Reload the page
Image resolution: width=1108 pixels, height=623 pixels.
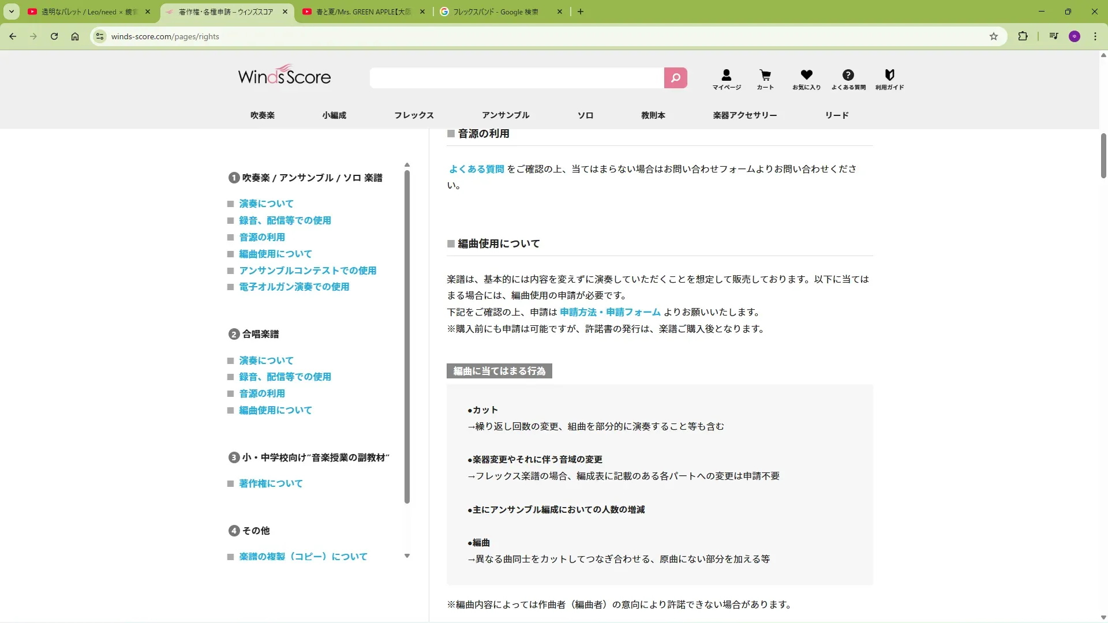[x=54, y=36]
